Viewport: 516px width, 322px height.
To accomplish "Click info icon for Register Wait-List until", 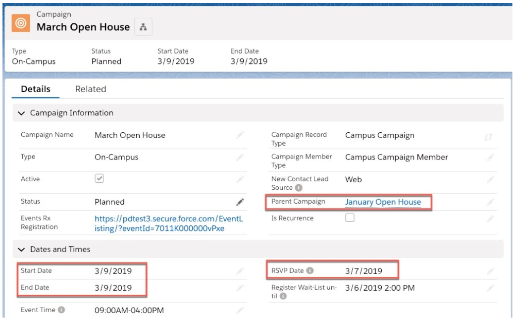I will [283, 297].
